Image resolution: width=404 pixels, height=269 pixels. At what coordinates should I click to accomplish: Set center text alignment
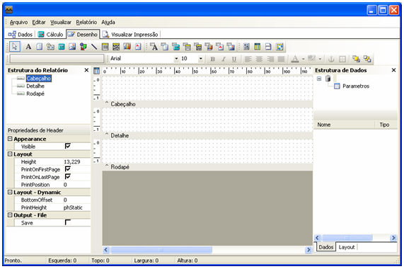[x=259, y=59]
